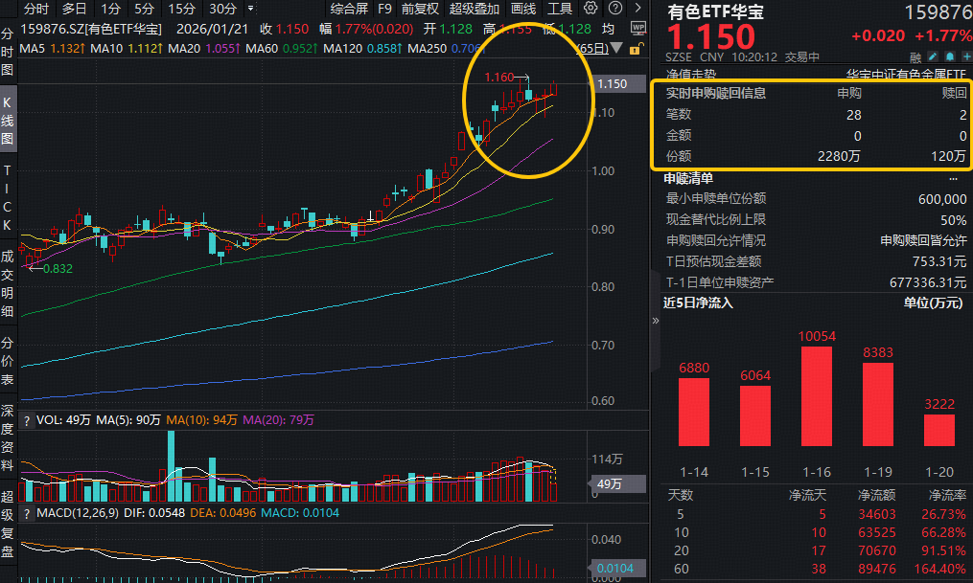
Task: Click the 赎回 share value 120万
Action: (948, 157)
